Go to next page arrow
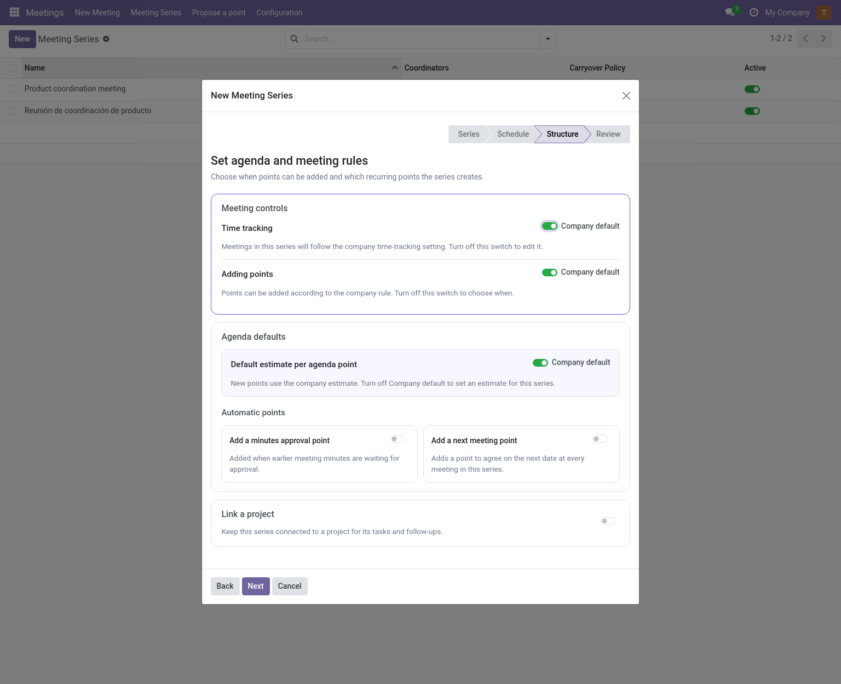Image resolution: width=841 pixels, height=684 pixels. tap(823, 38)
